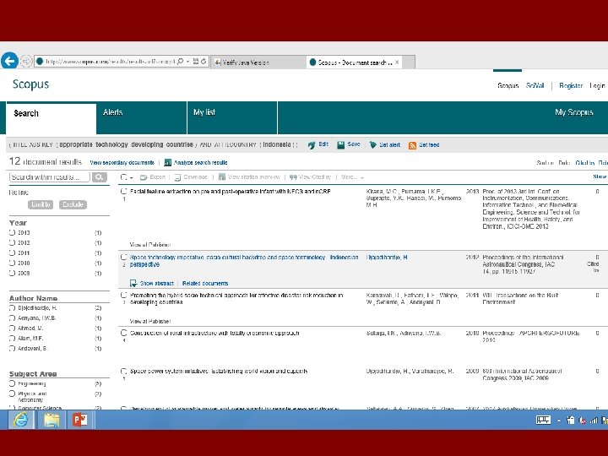Click the Scopus logo
Screen dimensions: 608x456
click(x=30, y=84)
